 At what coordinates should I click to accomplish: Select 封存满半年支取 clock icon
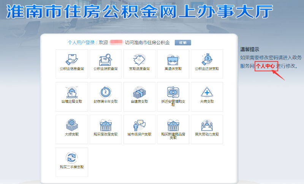(x=105, y=93)
